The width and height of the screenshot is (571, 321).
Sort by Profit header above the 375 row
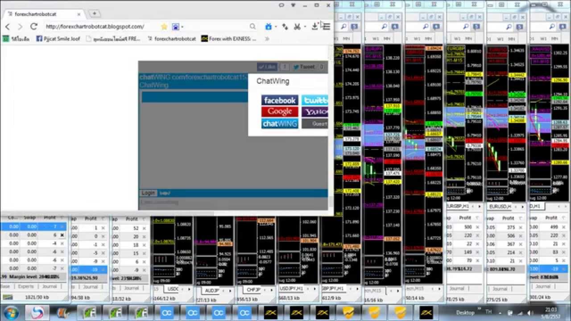[508, 218]
